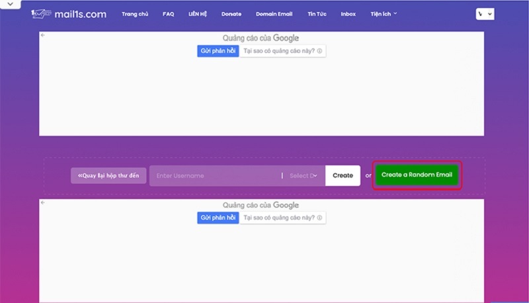Open the Donate page
Screen dimensions: 529x303
(x=231, y=14)
